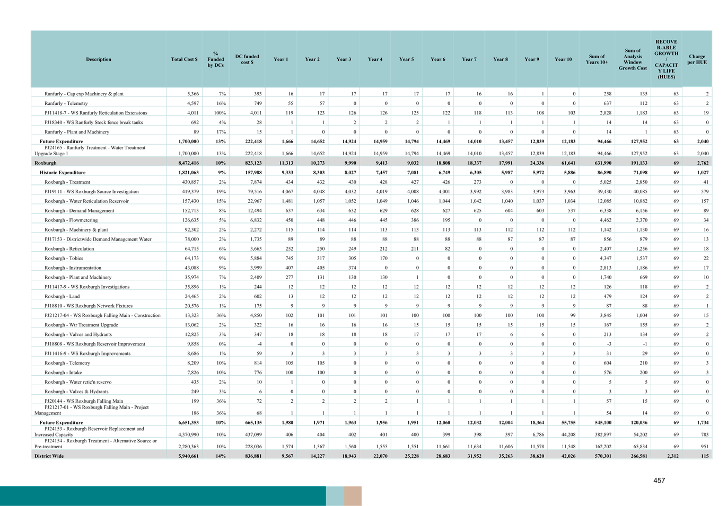Select the % Funded by DCs header
Viewport: 727px width, 506px height.
(x=216, y=59)
